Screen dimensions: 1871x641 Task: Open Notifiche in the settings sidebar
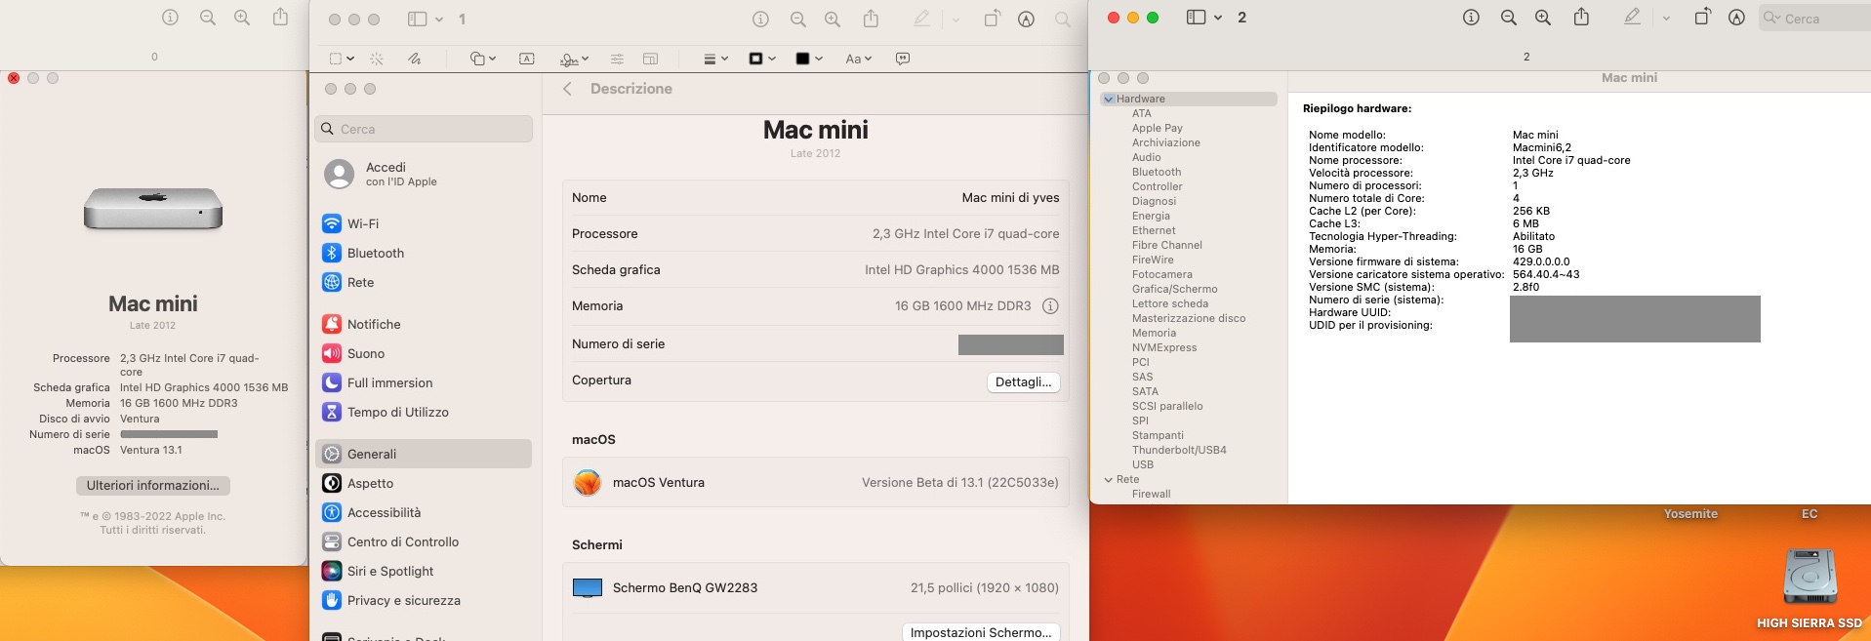point(424,324)
